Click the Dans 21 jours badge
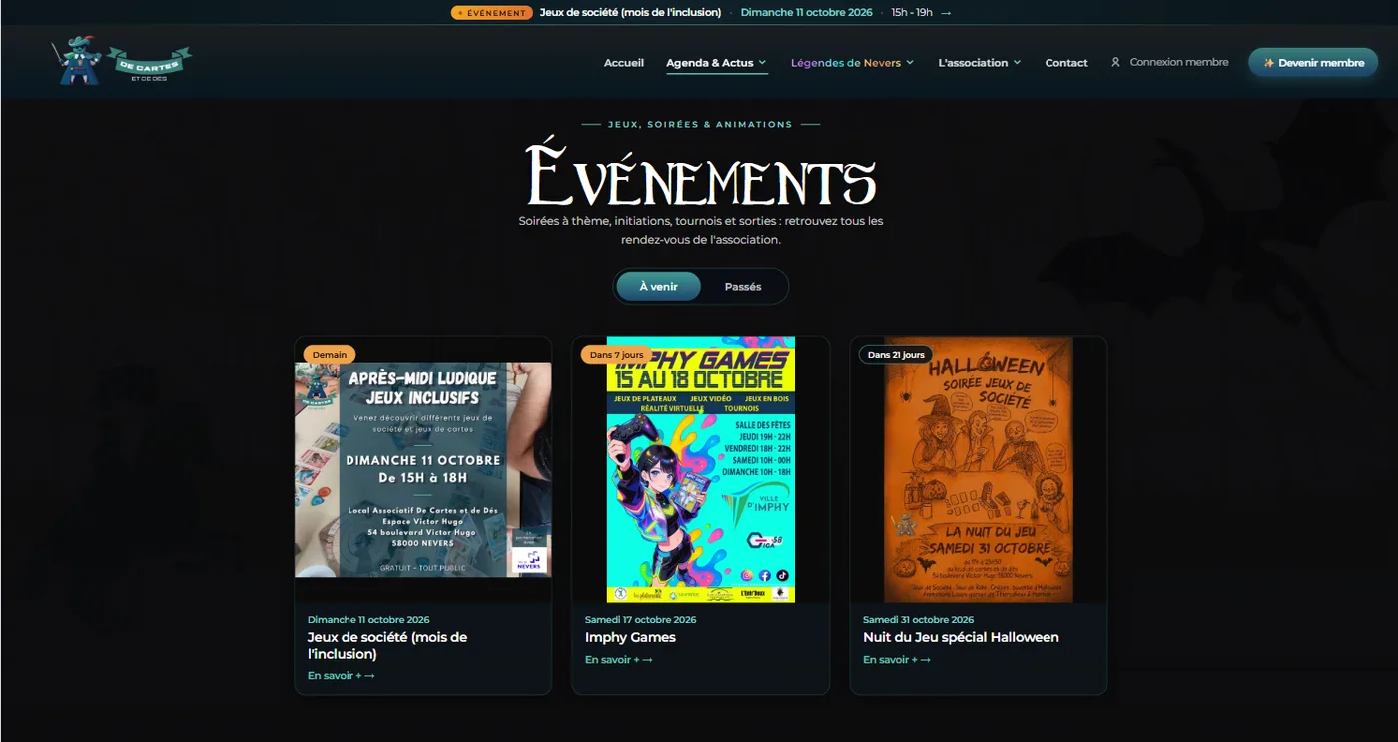 [x=896, y=354]
